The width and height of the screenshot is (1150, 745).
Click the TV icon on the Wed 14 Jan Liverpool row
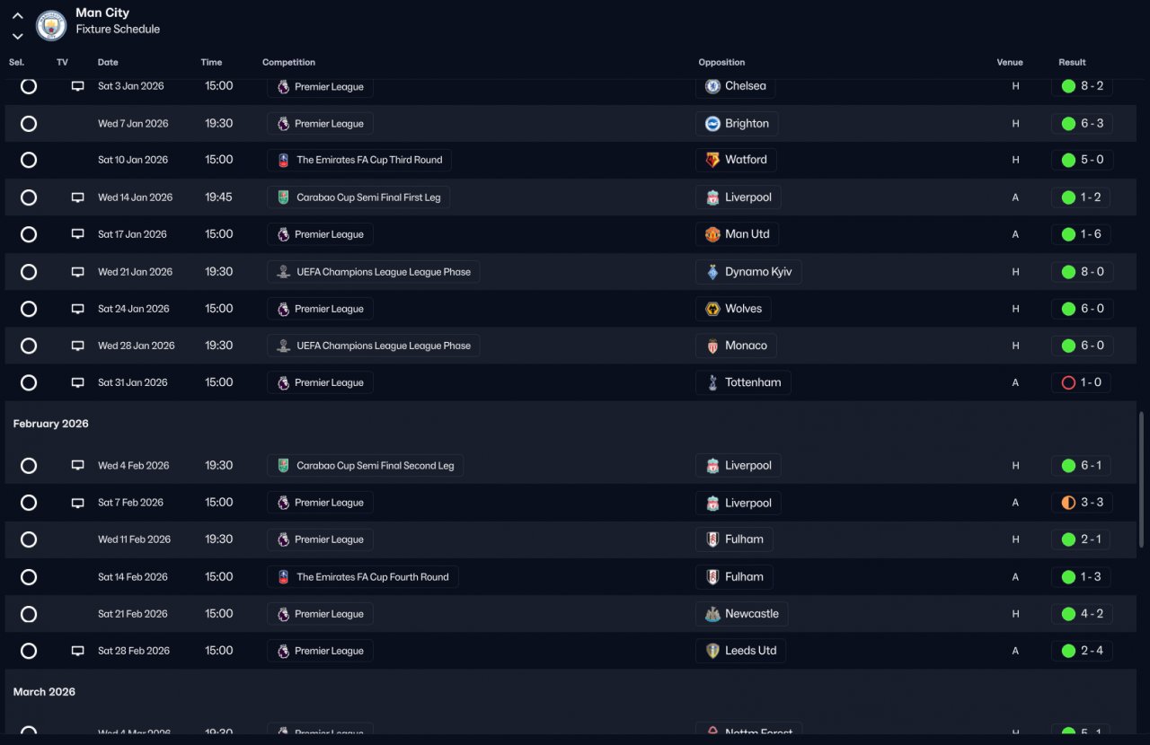(78, 197)
